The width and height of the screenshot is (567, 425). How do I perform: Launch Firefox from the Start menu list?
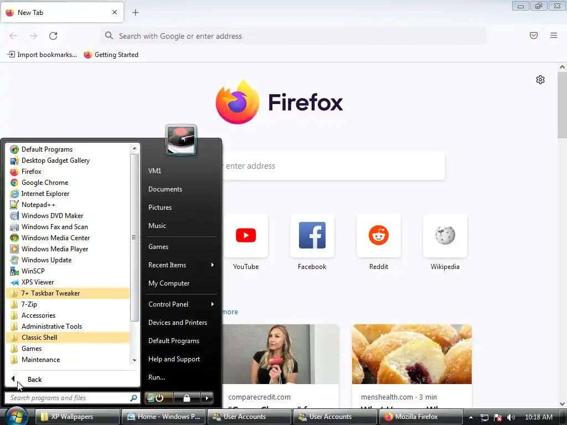click(x=68, y=172)
